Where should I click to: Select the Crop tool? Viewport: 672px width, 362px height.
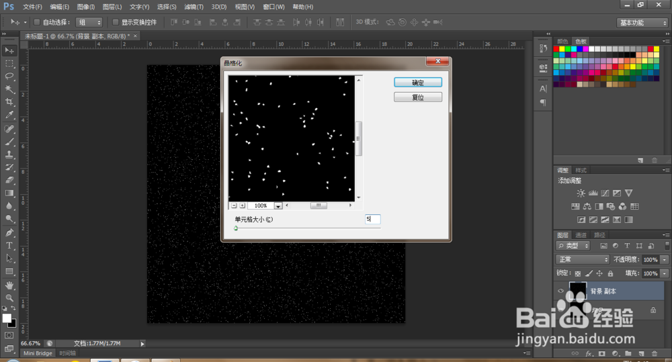click(x=9, y=102)
